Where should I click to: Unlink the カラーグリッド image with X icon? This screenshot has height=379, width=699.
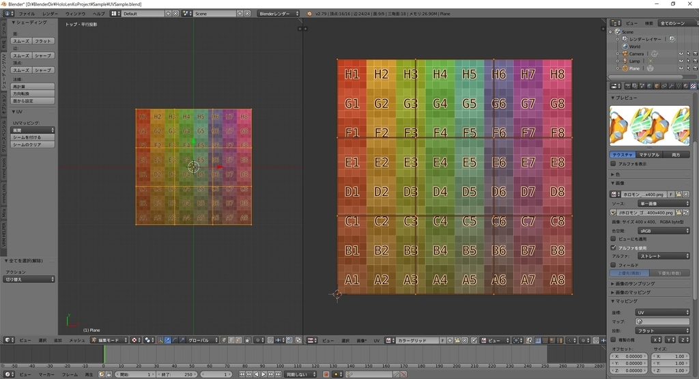pos(464,340)
